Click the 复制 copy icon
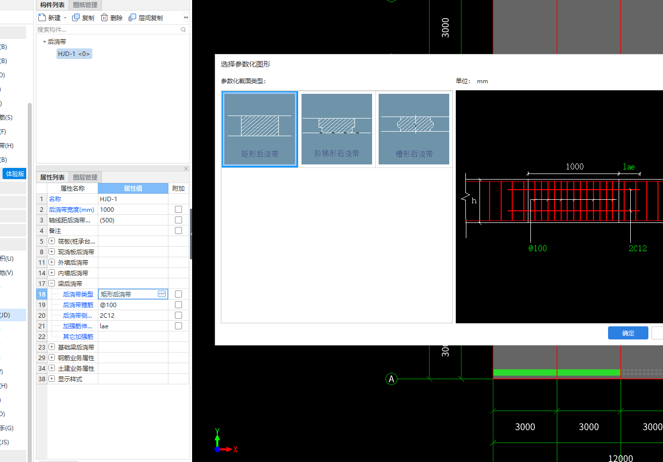This screenshot has height=462, width=663. [x=76, y=18]
